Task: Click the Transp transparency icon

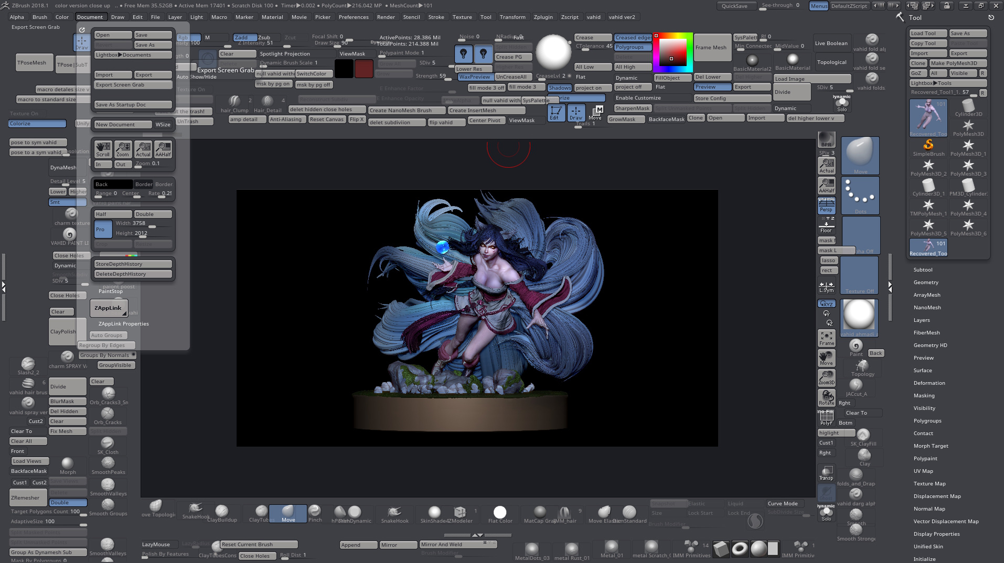Action: pyautogui.click(x=826, y=473)
